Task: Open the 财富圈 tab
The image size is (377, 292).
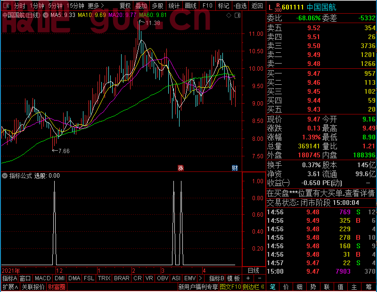Action: tap(57, 287)
